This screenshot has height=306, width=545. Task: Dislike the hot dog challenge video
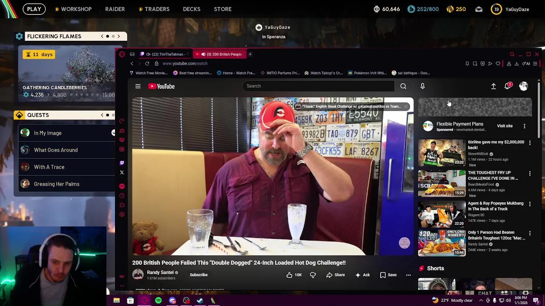point(313,275)
